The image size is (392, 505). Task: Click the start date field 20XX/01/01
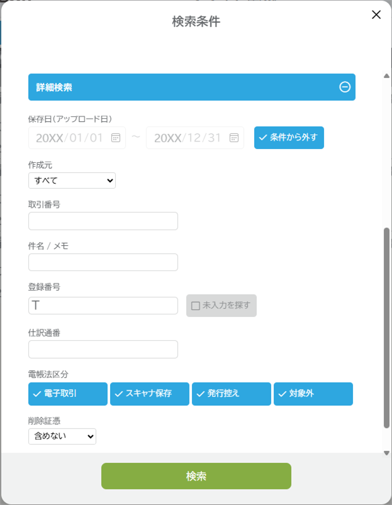(77, 138)
